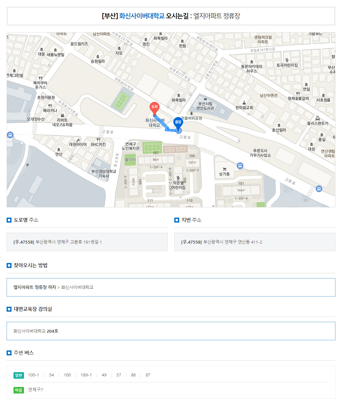Click the 부산시립 연산도서관 library icon
Screen dimensions: 342x406
[205, 99]
